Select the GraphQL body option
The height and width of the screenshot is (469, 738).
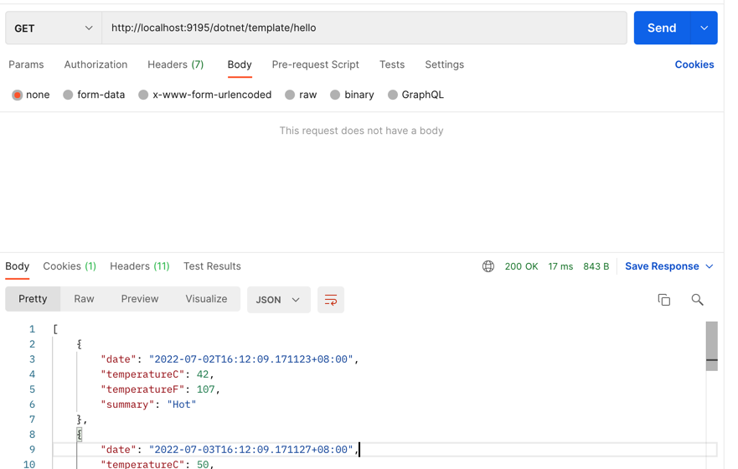pos(393,95)
